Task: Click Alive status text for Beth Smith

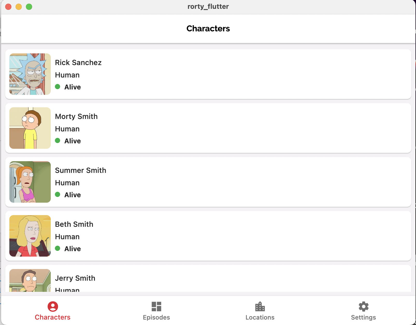Action: pyautogui.click(x=73, y=249)
